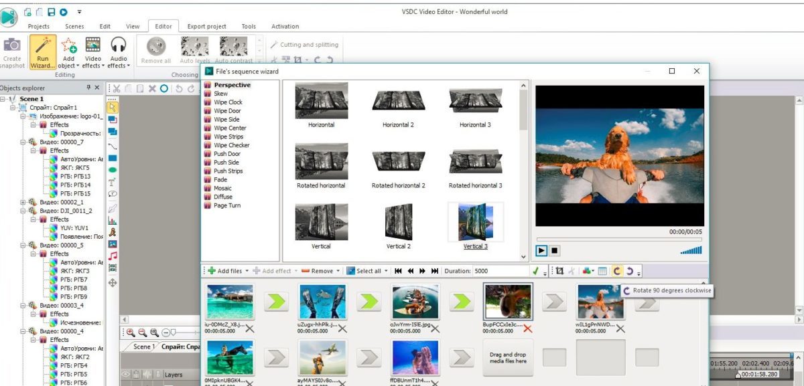The image size is (804, 386).
Task: Adjust the volume bars next to the preview
Action: click(691, 250)
